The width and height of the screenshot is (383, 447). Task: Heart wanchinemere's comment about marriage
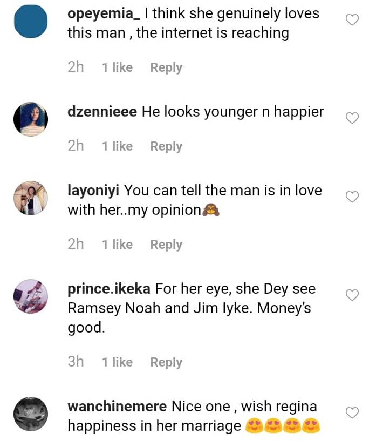[352, 413]
